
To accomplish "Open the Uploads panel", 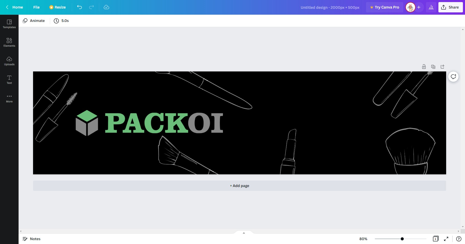I will pyautogui.click(x=9, y=61).
